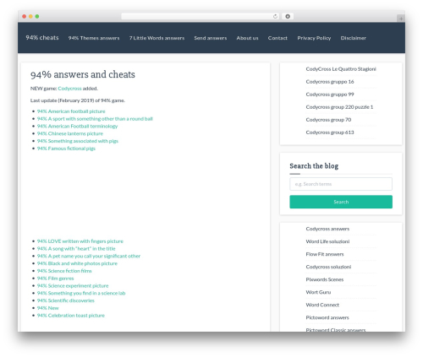Open the About us page
Screen dimensions: 423x357
tap(247, 38)
